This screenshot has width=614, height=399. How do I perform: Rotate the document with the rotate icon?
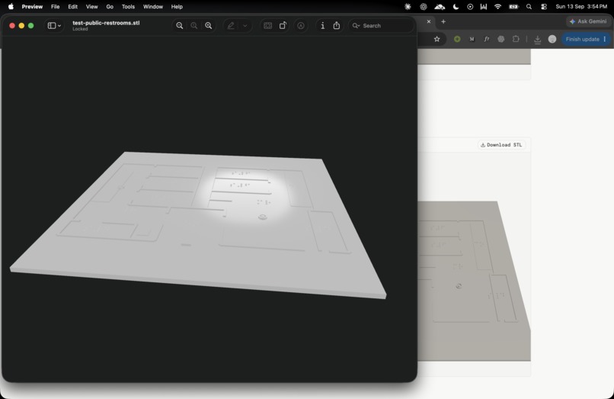pos(283,25)
